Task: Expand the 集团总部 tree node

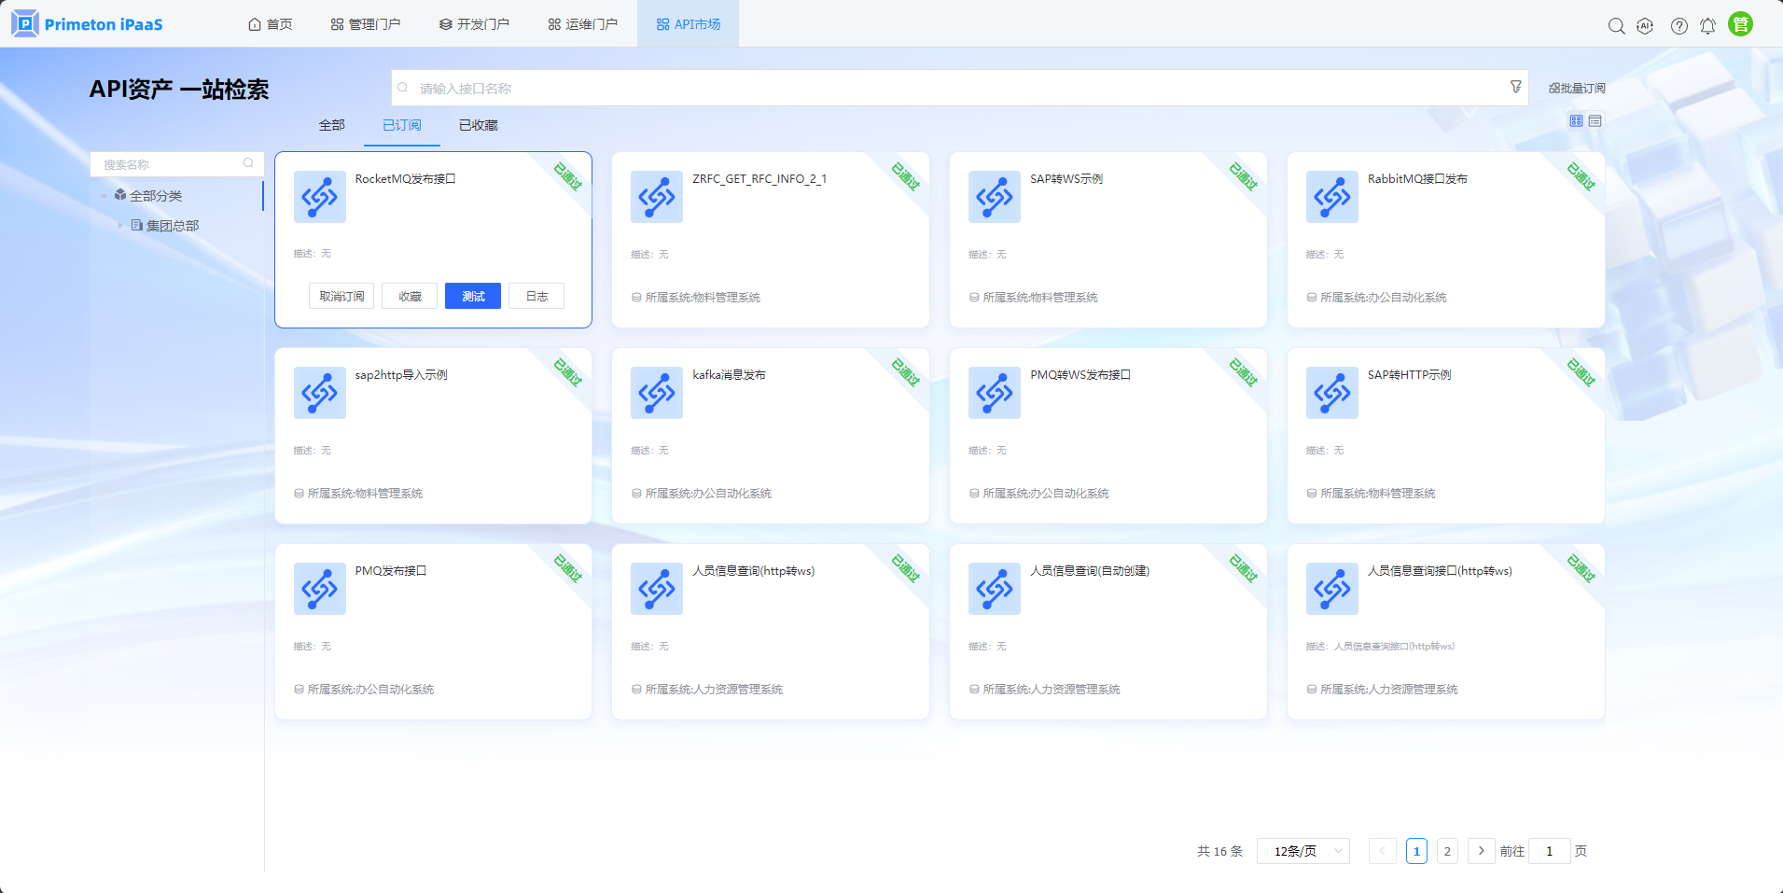Action: tap(119, 226)
